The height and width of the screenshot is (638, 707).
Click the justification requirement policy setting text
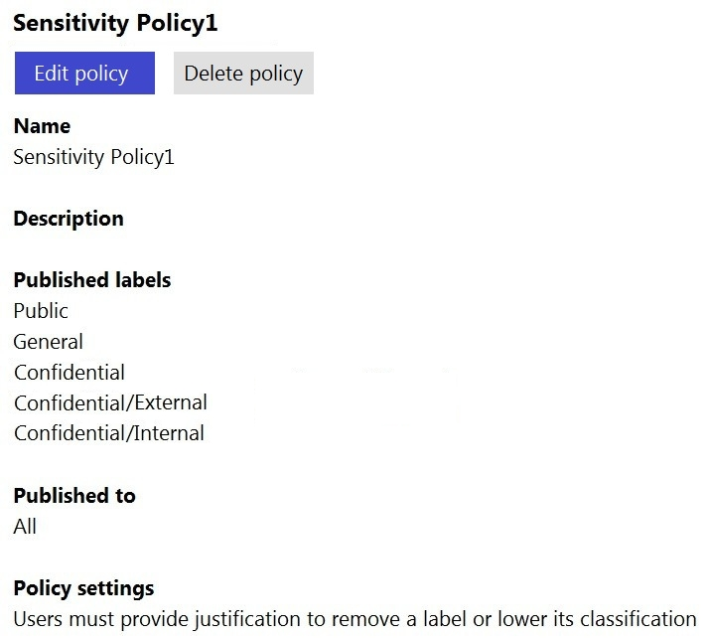[x=354, y=618]
